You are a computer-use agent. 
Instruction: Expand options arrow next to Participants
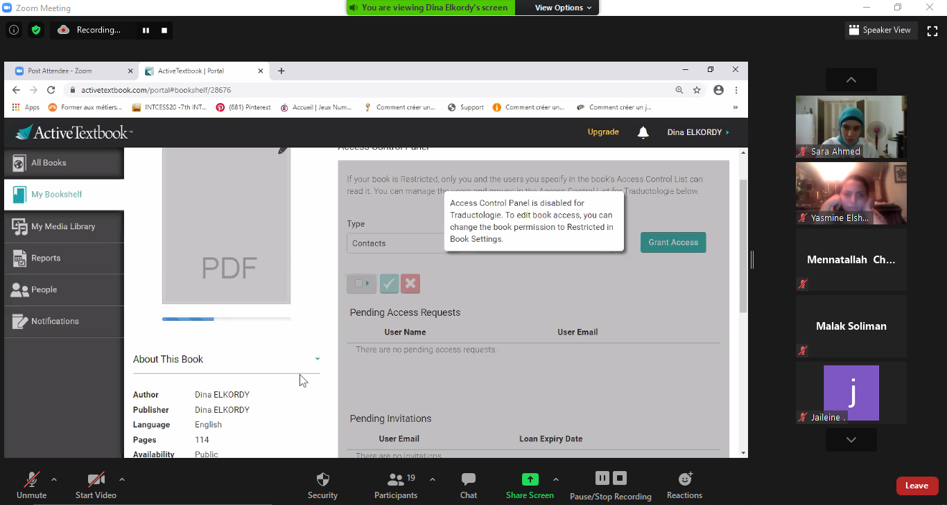433,479
